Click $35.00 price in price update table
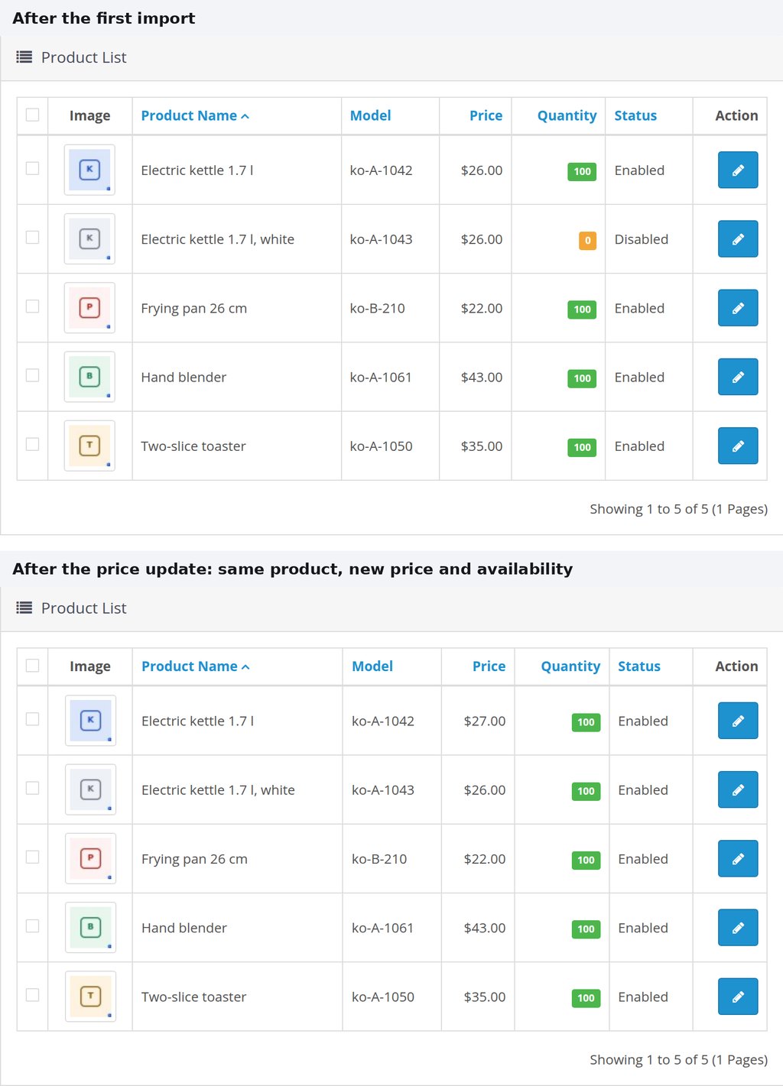 (485, 997)
